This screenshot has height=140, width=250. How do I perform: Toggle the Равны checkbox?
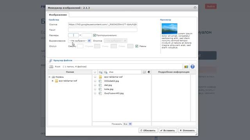(137, 46)
